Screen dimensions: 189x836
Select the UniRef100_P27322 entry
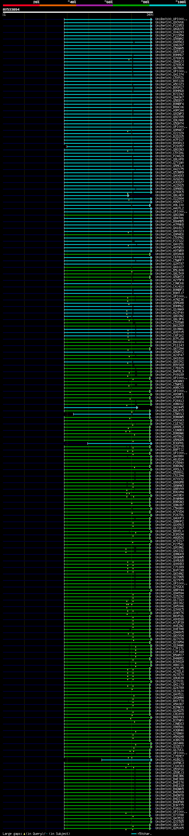coord(170,241)
